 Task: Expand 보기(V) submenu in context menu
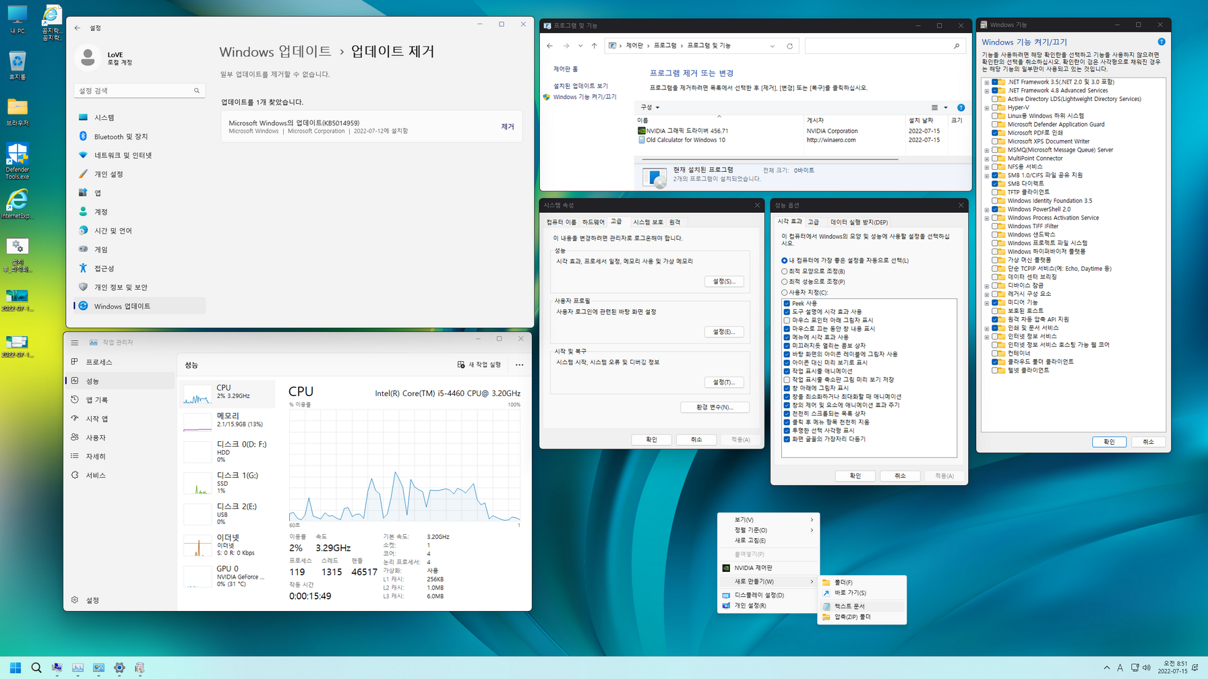click(768, 519)
